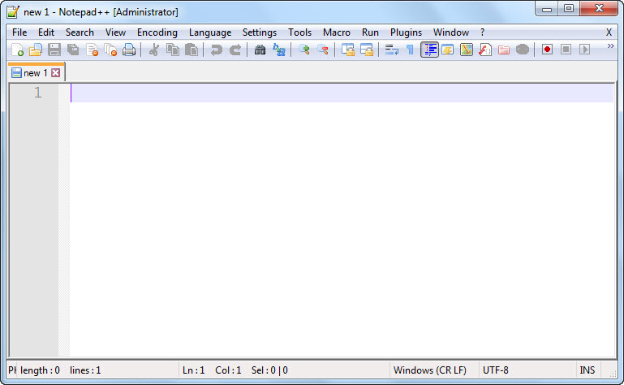This screenshot has height=385, width=624.
Task: Click the Find binoculars icon
Action: click(x=260, y=50)
